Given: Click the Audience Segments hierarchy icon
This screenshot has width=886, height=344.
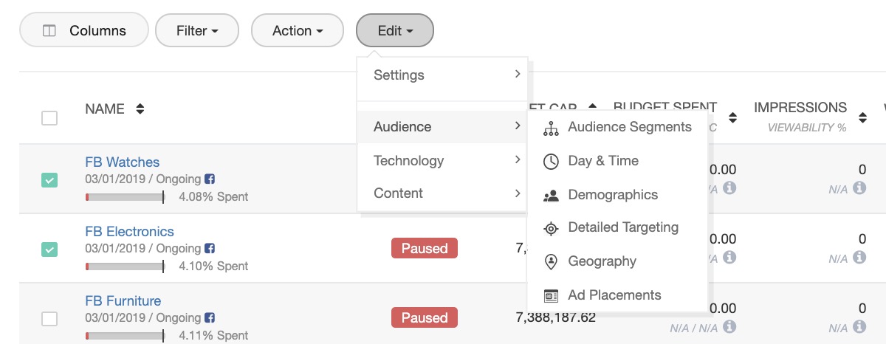Looking at the screenshot, I should [x=551, y=128].
